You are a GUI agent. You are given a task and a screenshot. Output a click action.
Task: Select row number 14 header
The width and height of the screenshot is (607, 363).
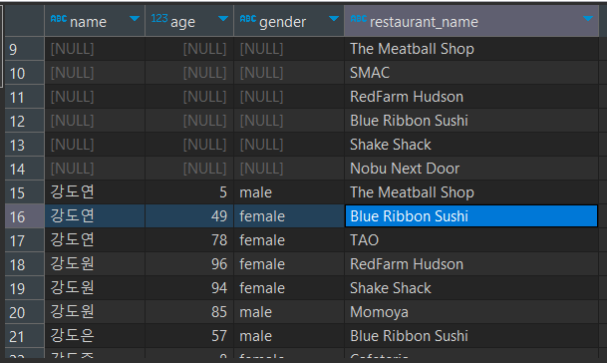tap(24, 169)
